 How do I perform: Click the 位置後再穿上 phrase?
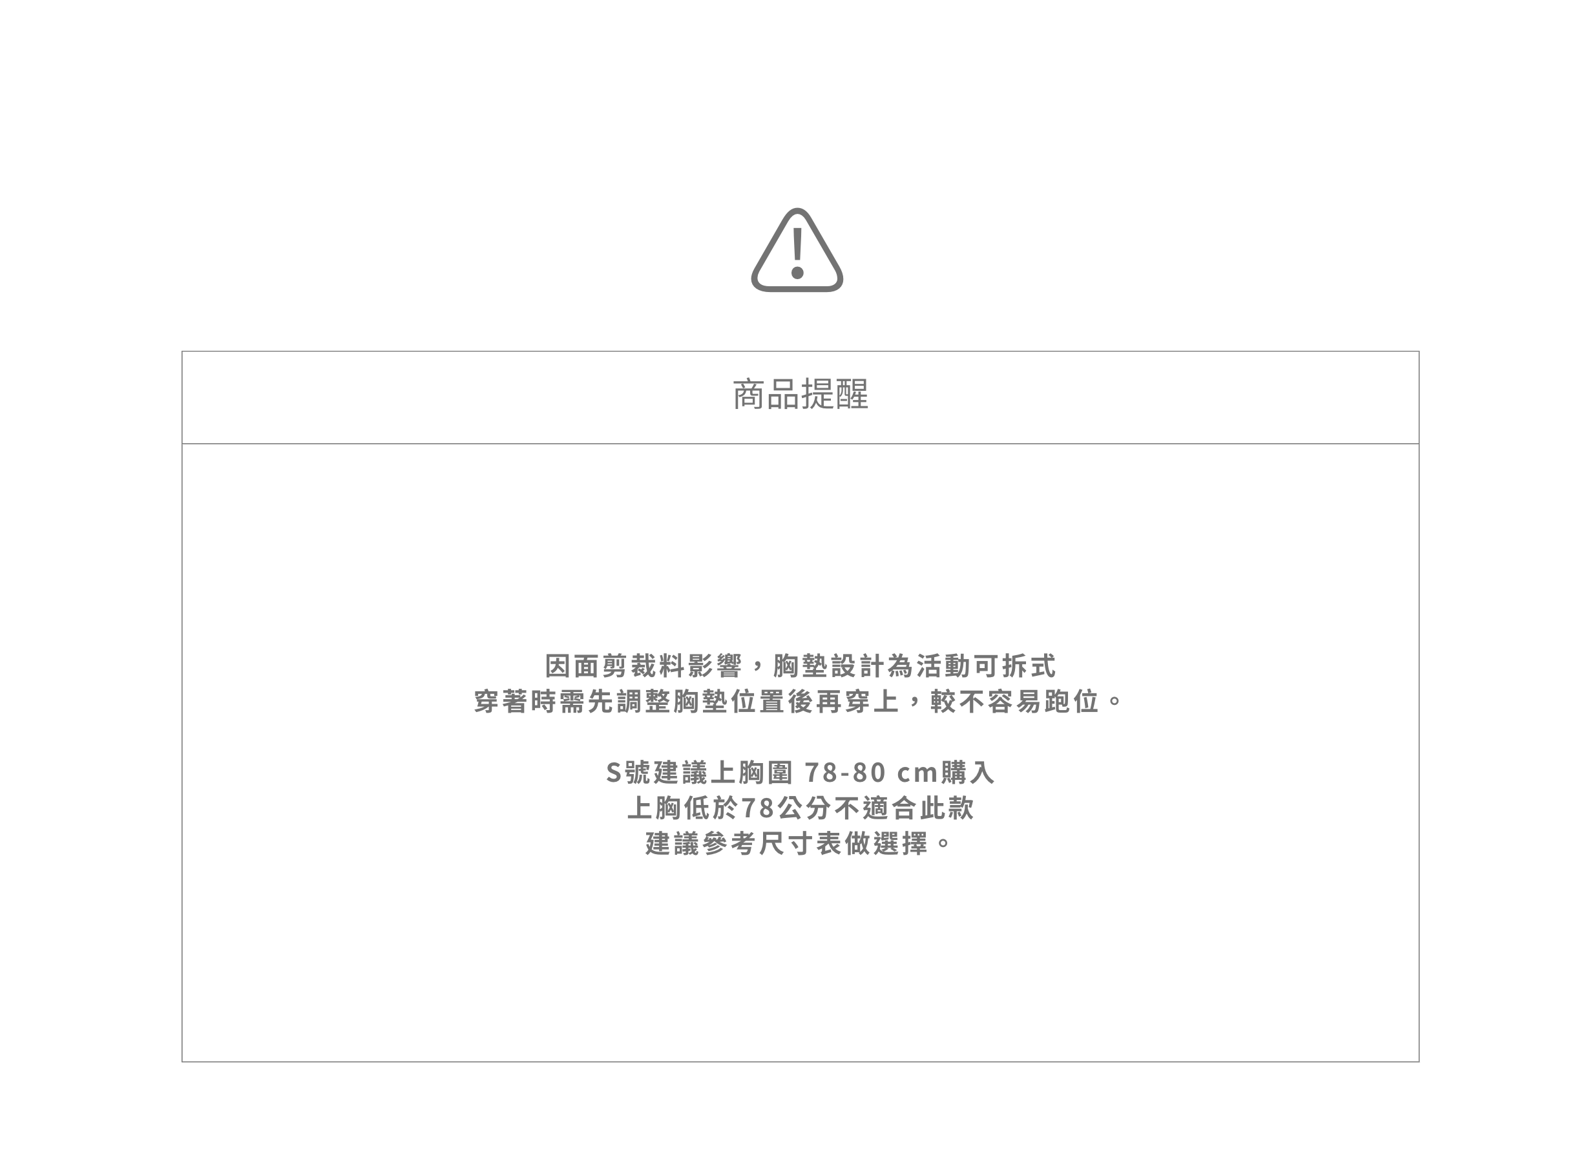click(814, 701)
